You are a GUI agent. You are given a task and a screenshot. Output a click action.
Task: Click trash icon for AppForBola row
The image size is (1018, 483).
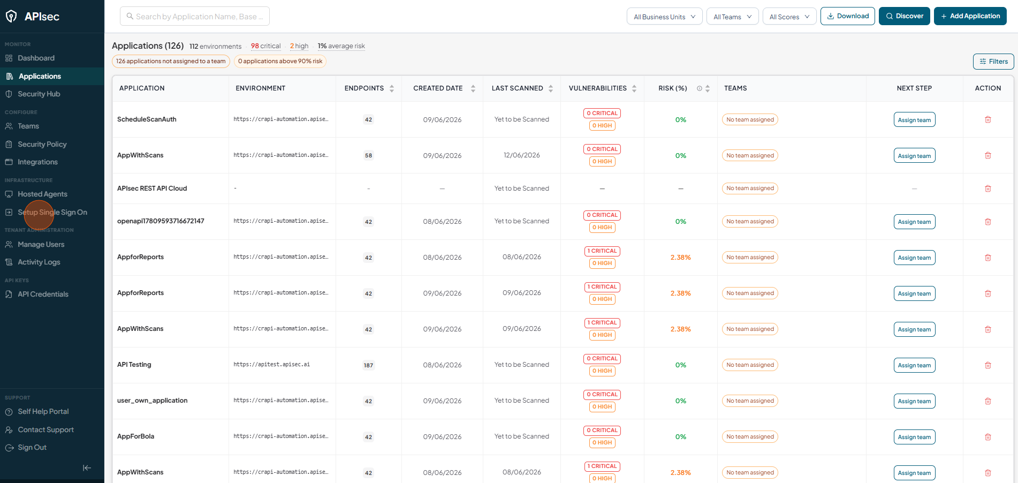tap(988, 437)
